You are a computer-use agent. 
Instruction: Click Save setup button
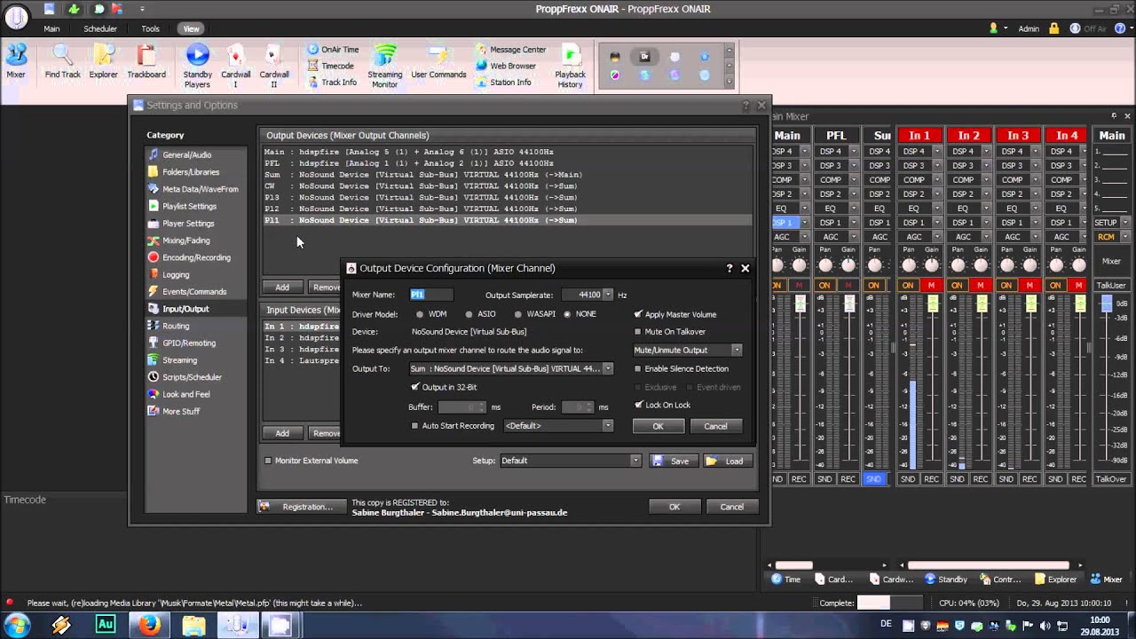tap(672, 461)
